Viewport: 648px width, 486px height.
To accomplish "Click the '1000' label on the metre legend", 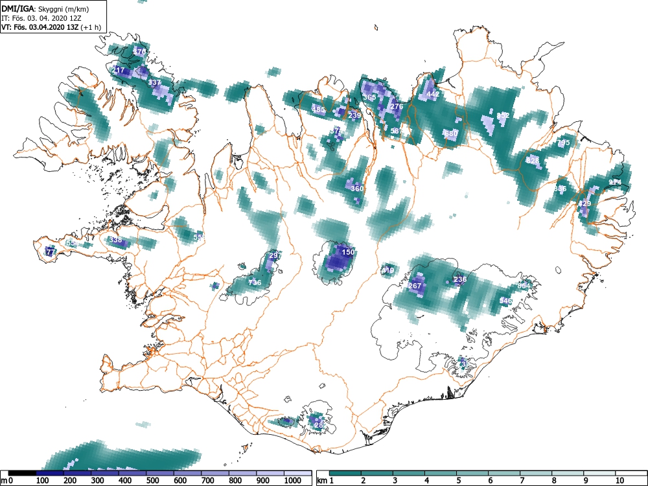I will click(294, 481).
